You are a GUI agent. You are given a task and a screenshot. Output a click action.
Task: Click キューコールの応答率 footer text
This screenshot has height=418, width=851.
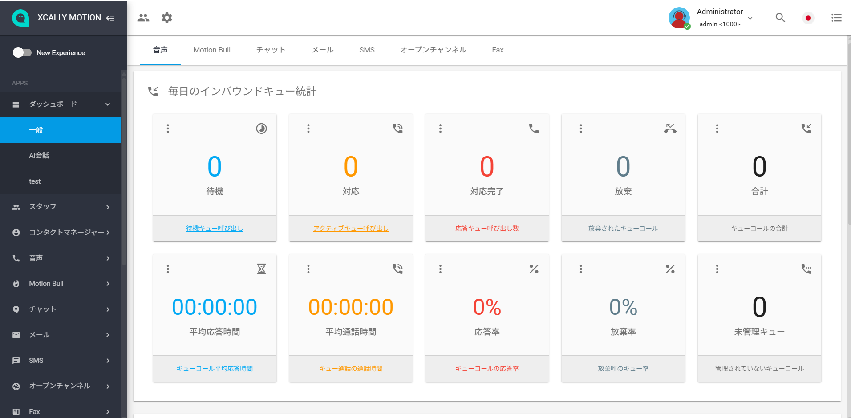pyautogui.click(x=487, y=369)
